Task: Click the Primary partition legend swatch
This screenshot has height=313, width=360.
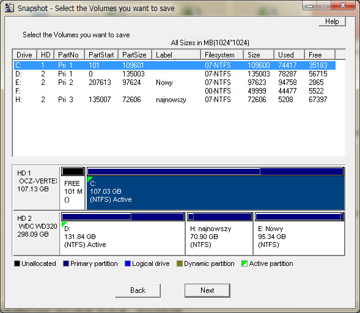Action: [x=66, y=263]
